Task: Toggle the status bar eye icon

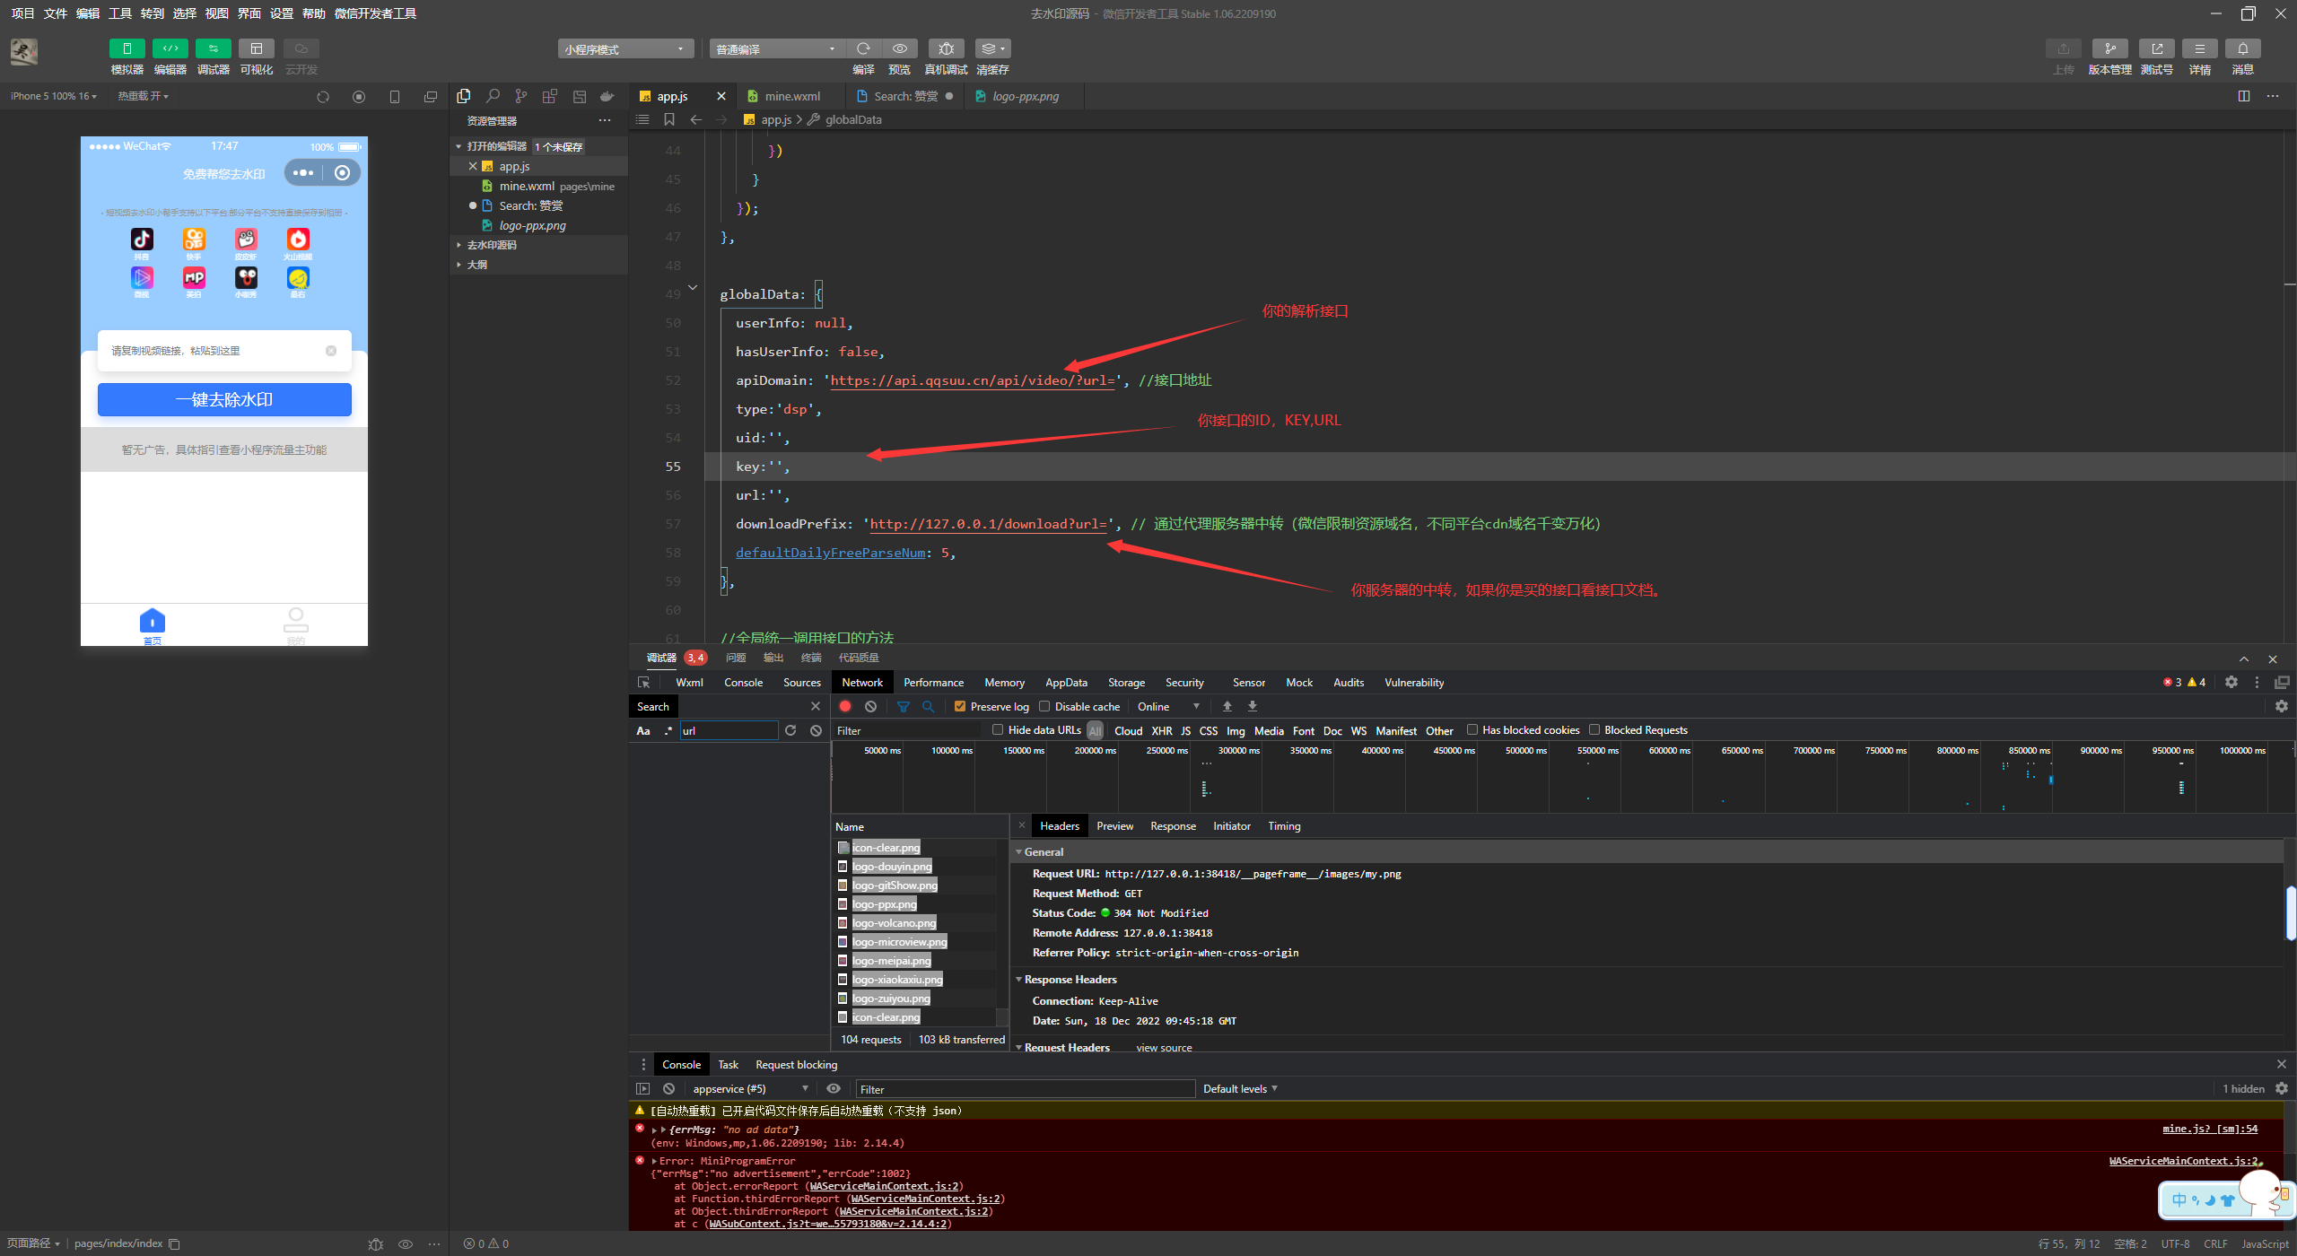Action: coord(406,1244)
